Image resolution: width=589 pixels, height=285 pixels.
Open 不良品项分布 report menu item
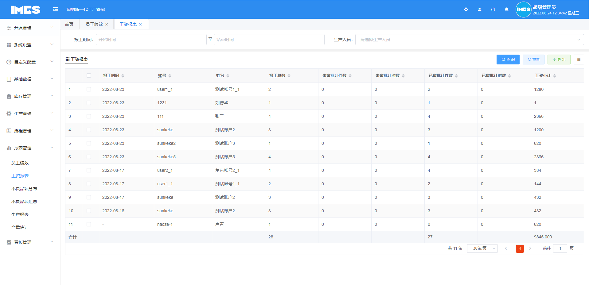tap(24, 189)
